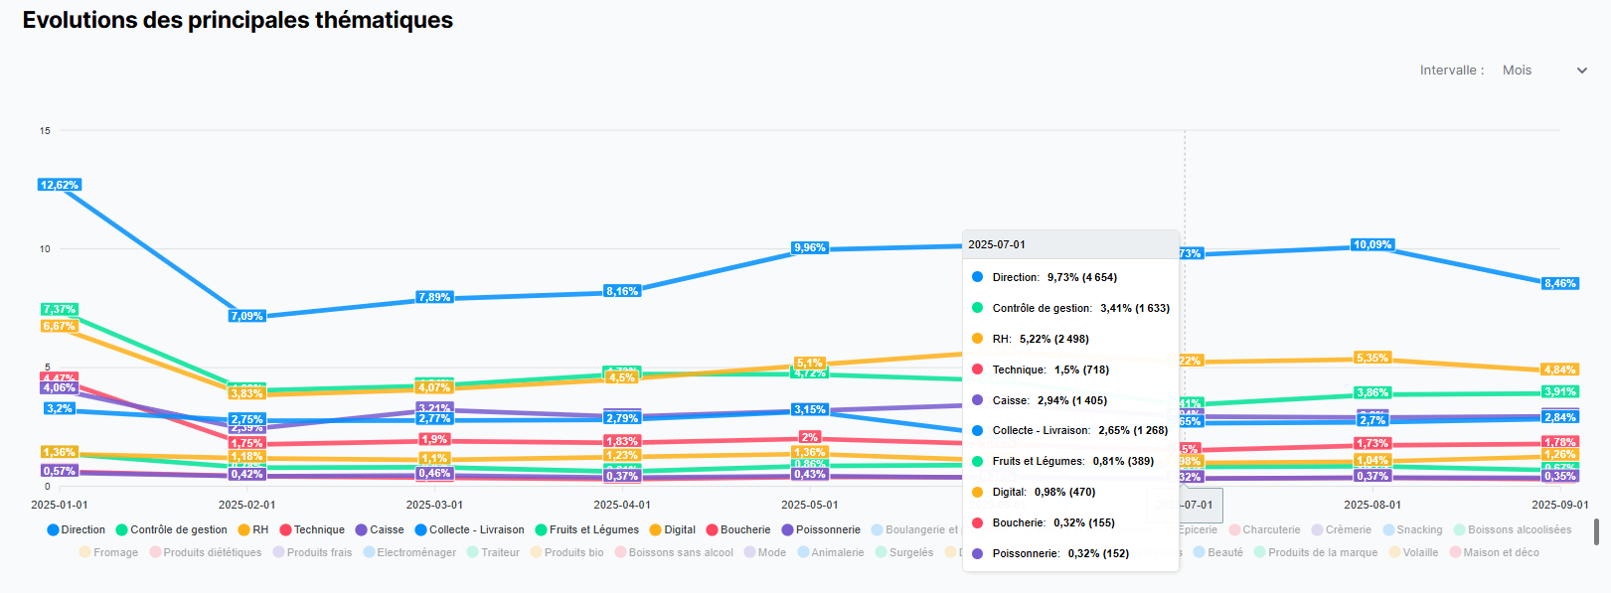The height and width of the screenshot is (593, 1611).
Task: Click the Technique red legend dot
Action: click(x=285, y=530)
